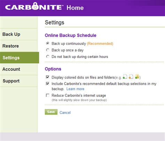Follow the Learn more link

click(75, 89)
